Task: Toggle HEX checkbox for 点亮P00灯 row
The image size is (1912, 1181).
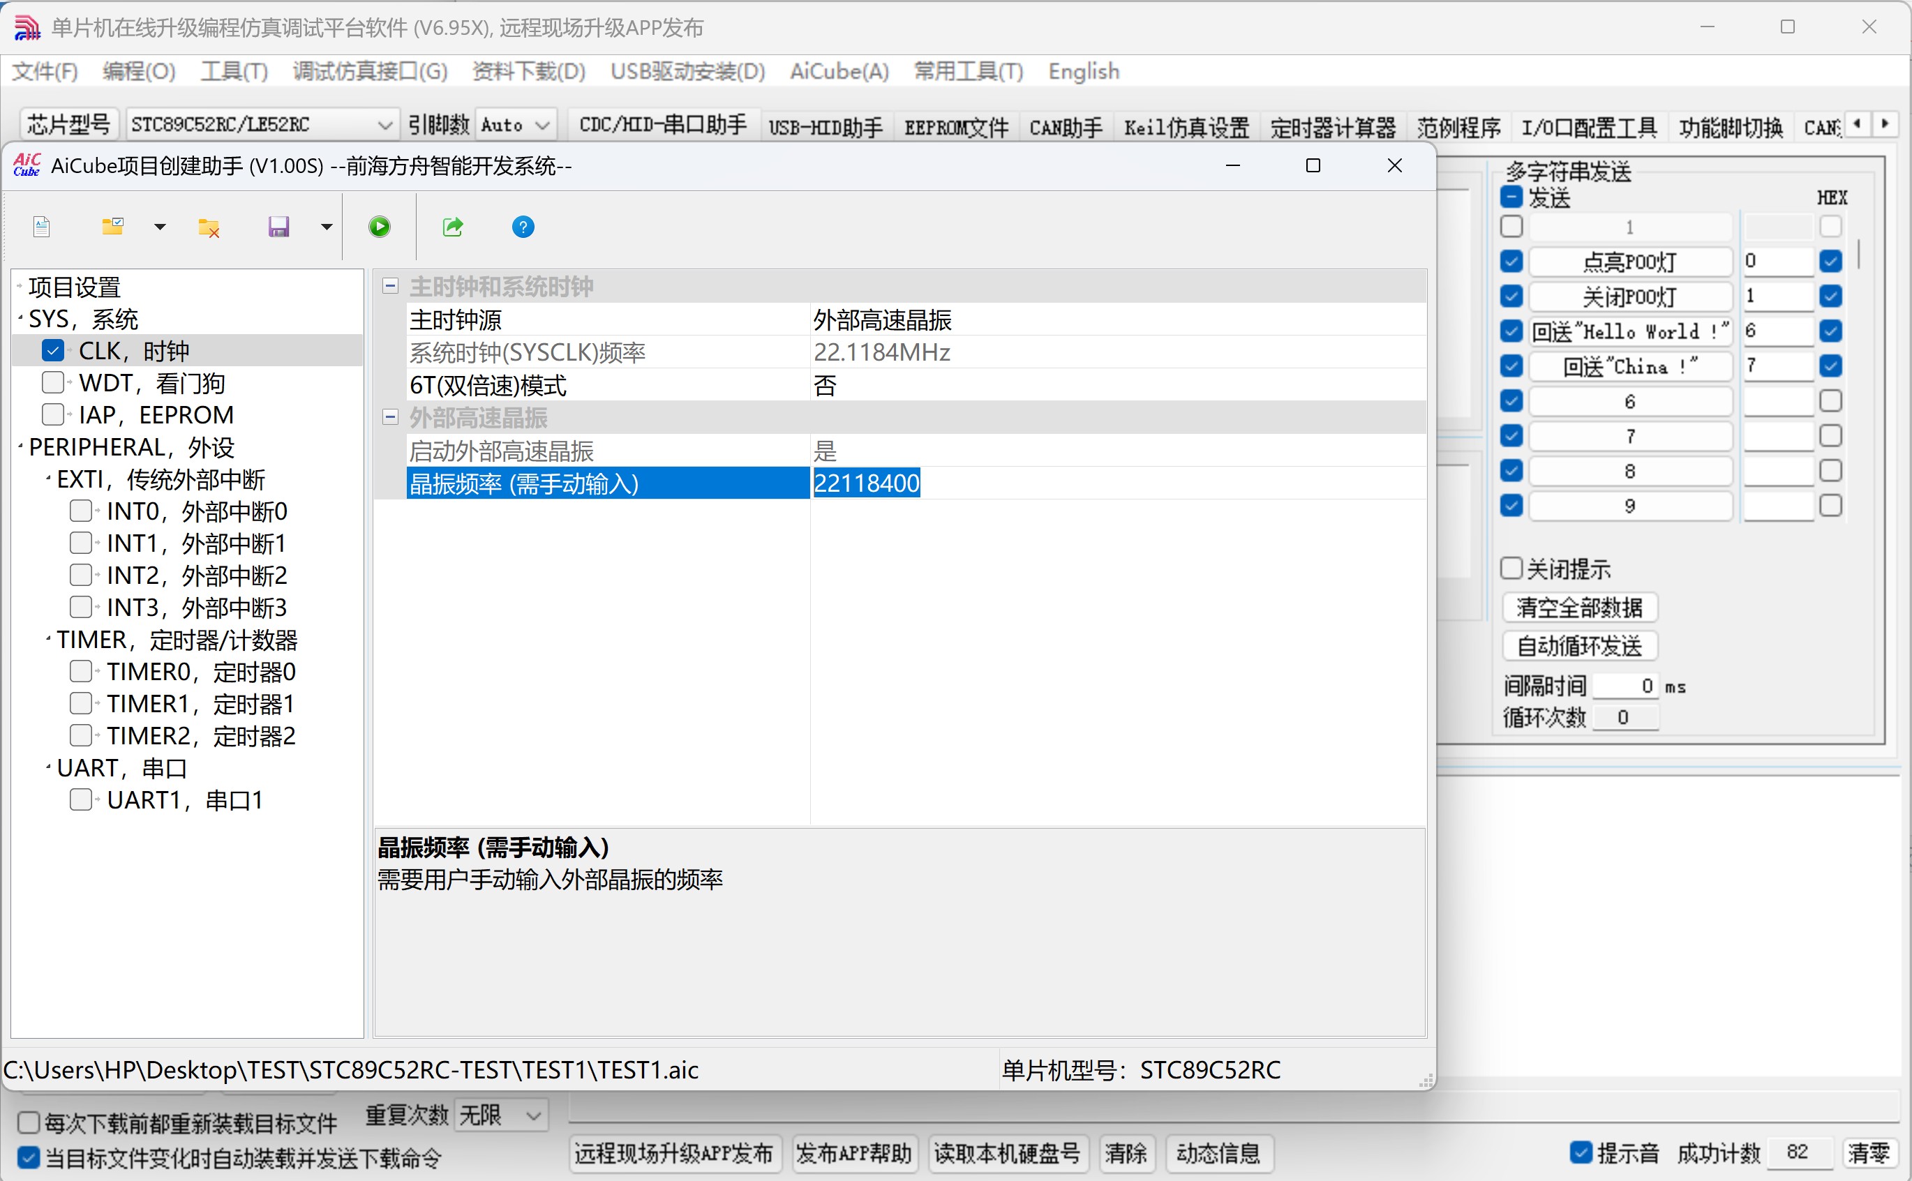Action: pos(1831,261)
